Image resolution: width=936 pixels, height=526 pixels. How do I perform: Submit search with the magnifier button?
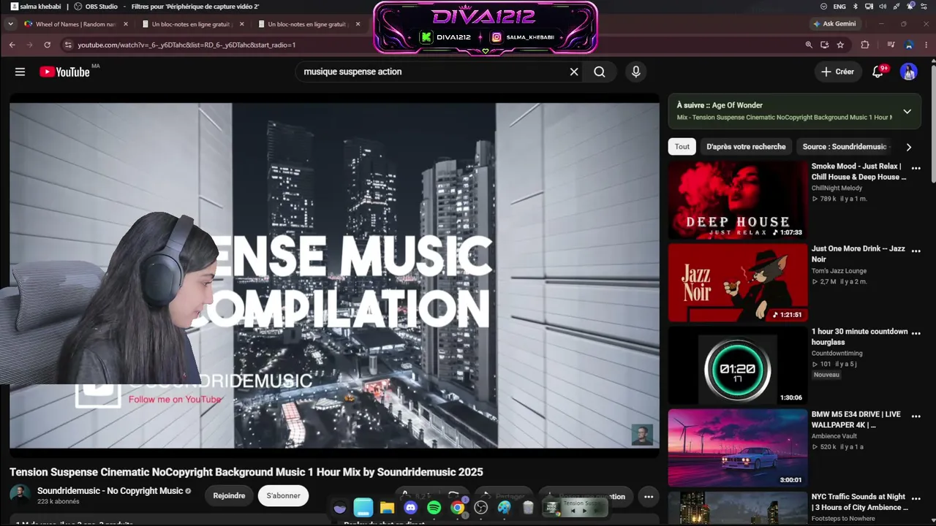click(600, 72)
